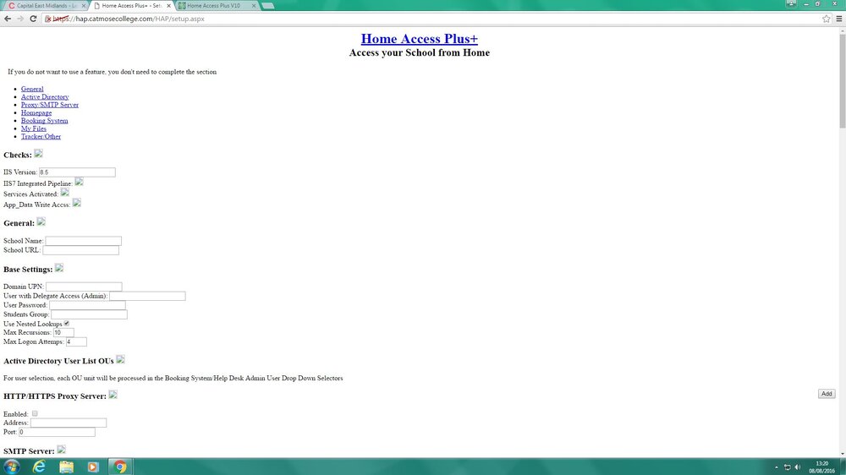Open Windows Explorer folder in taskbar
This screenshot has width=846, height=475.
pyautogui.click(x=66, y=467)
